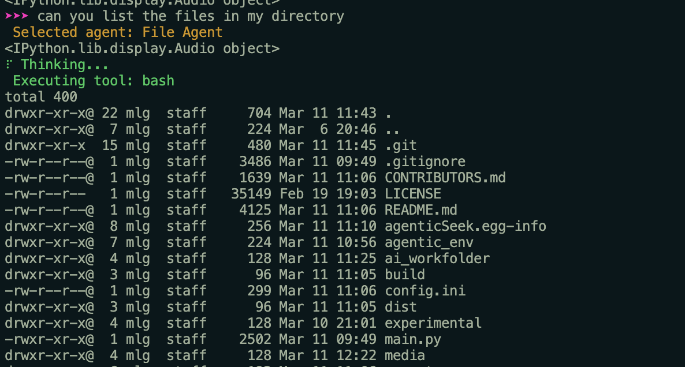Click the README.md filename

[x=420, y=210]
